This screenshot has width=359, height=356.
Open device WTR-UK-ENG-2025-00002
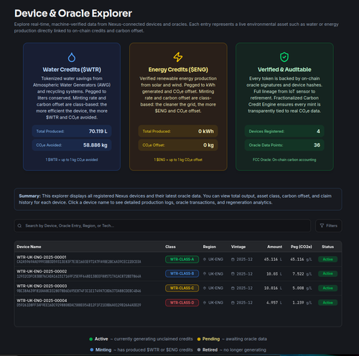[x=42, y=271]
